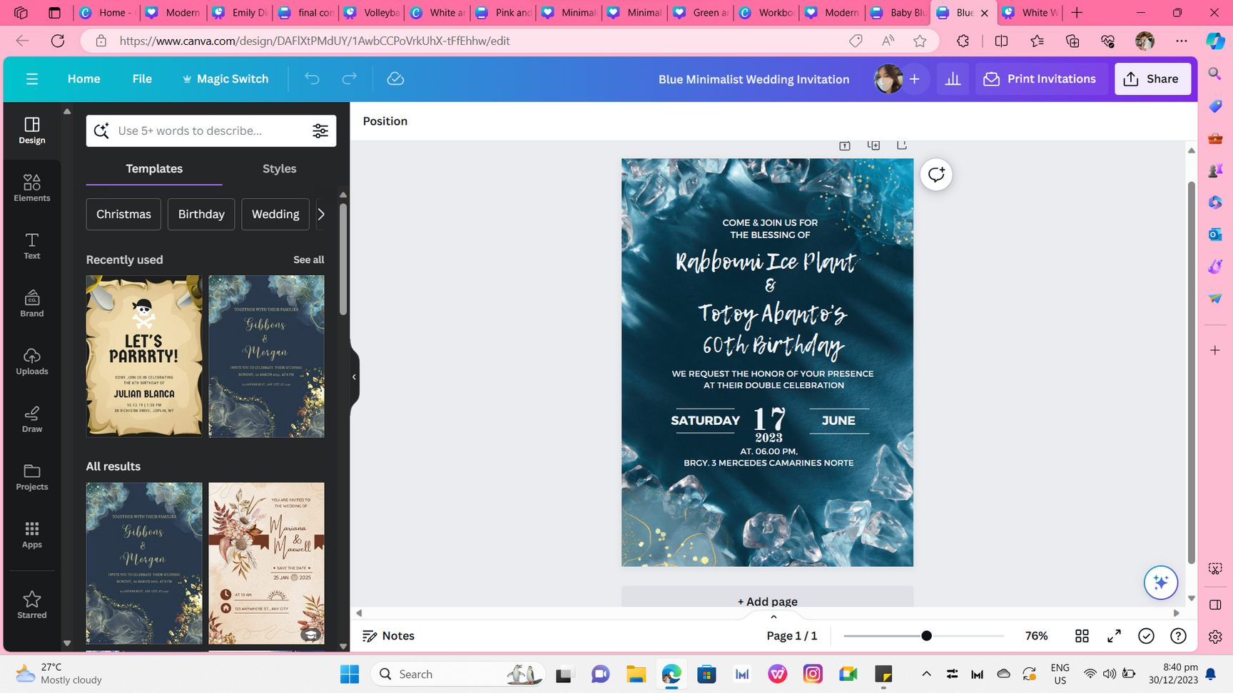Open the Insights chart icon
This screenshot has width=1233, height=693.
(953, 78)
